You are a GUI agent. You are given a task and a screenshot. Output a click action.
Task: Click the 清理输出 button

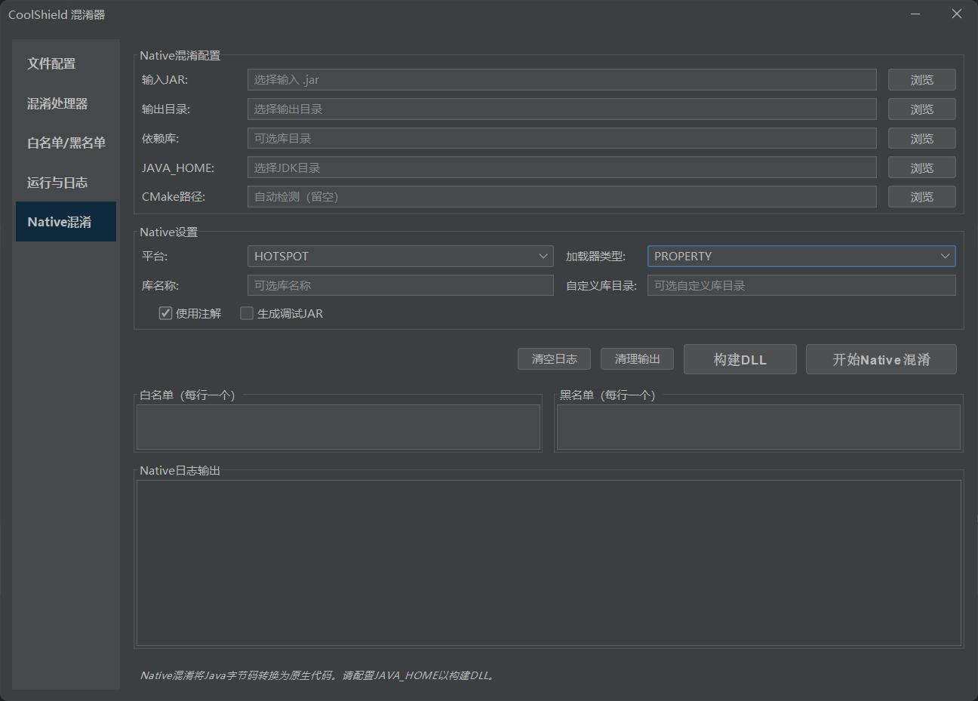pos(637,359)
